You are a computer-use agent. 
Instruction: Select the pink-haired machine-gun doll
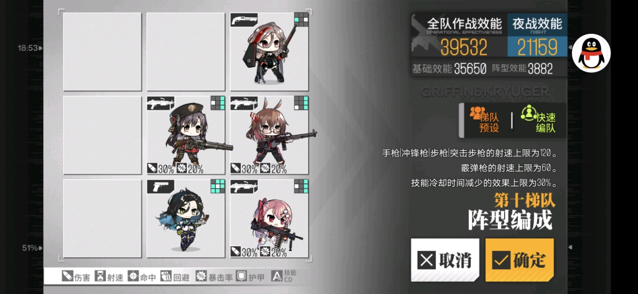[x=269, y=219]
